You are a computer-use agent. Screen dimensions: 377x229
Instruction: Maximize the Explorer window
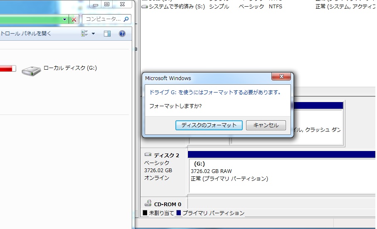point(107,4)
